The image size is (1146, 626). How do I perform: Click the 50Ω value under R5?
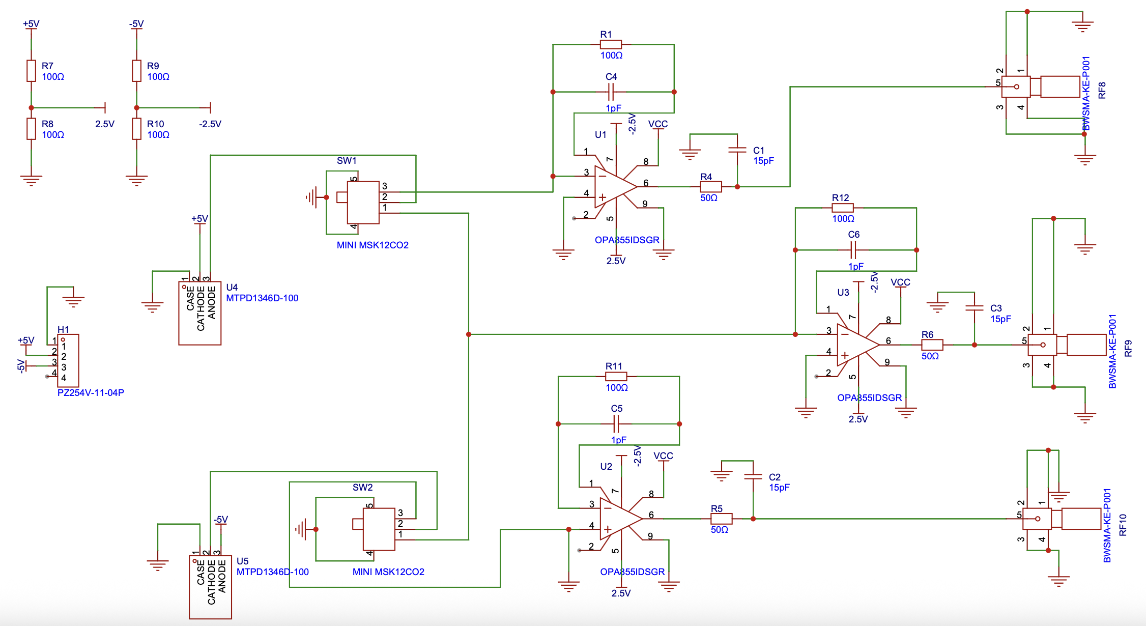[x=720, y=529]
